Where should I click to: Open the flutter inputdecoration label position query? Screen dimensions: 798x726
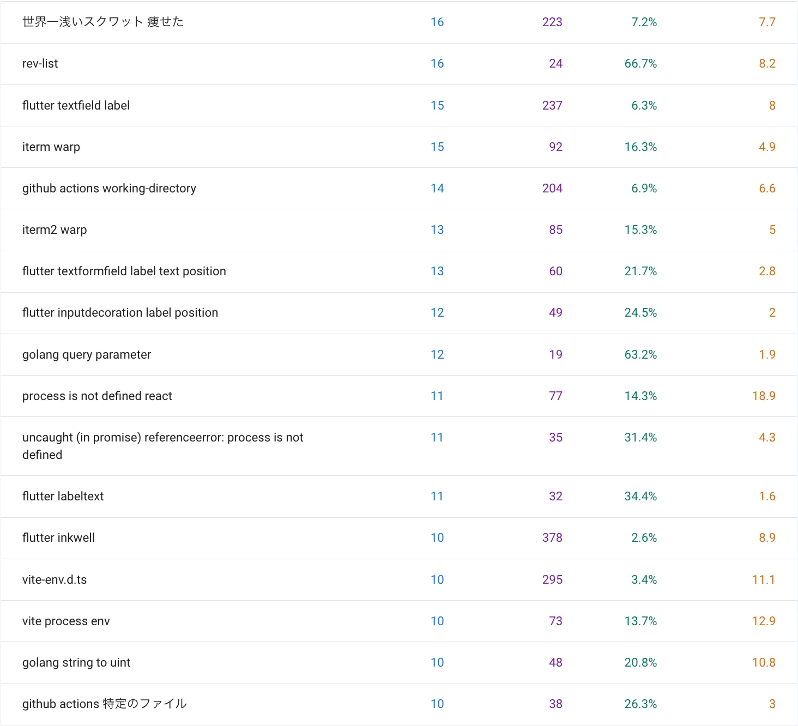tap(120, 312)
